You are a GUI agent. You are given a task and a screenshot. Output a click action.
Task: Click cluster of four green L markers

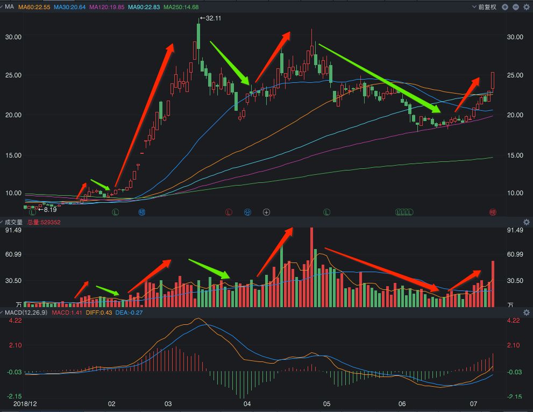tap(404, 212)
